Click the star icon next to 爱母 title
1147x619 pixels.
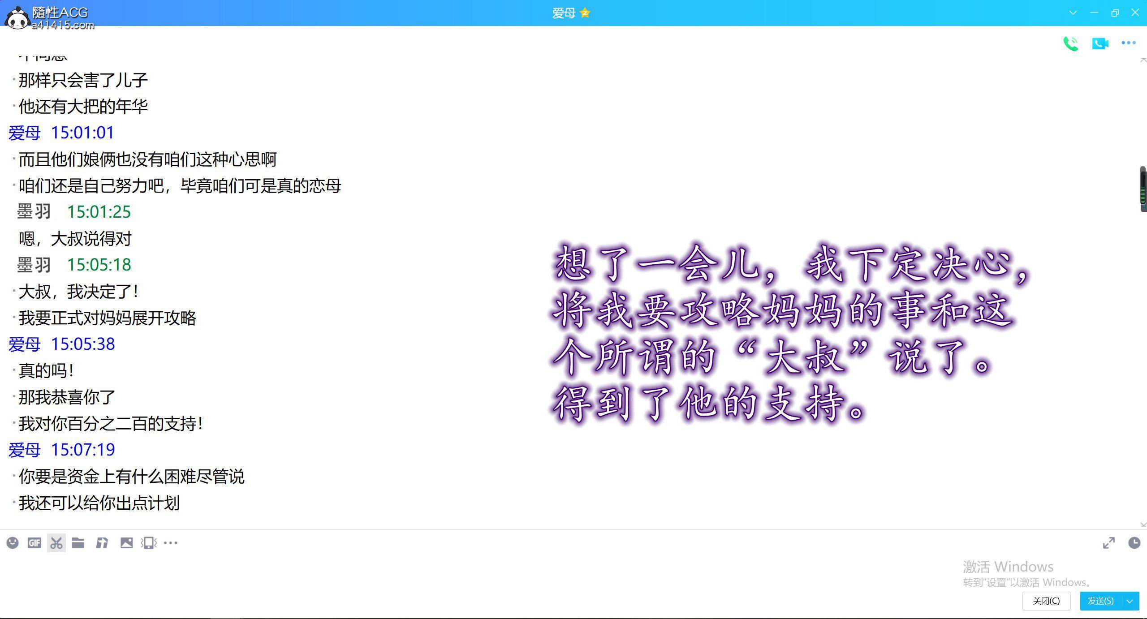[x=585, y=13]
